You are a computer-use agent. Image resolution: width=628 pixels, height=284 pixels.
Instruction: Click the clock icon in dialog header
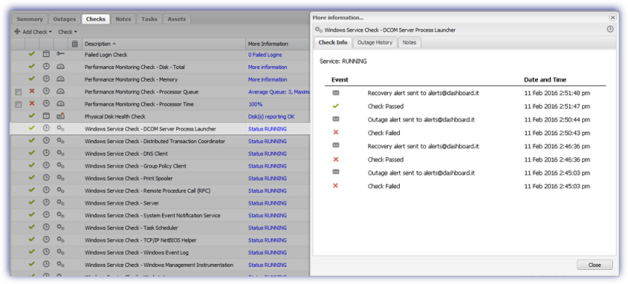pos(611,29)
